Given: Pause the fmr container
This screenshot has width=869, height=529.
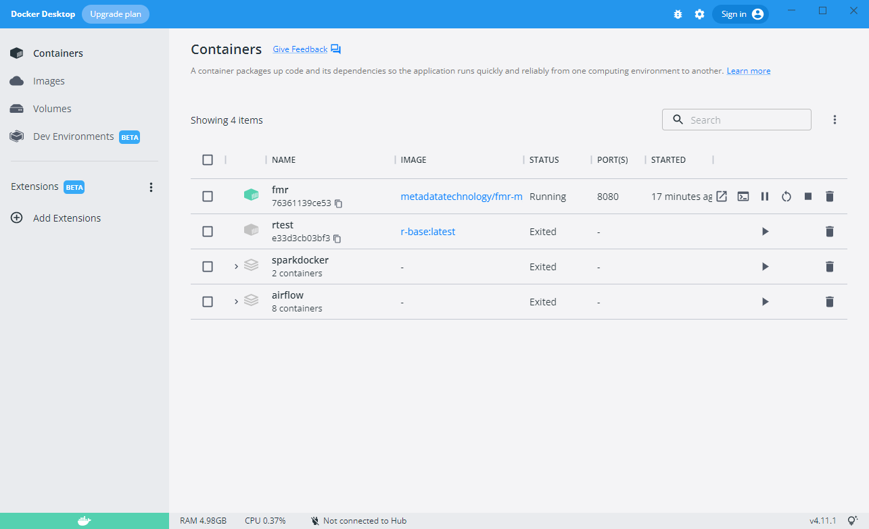Looking at the screenshot, I should [x=765, y=197].
